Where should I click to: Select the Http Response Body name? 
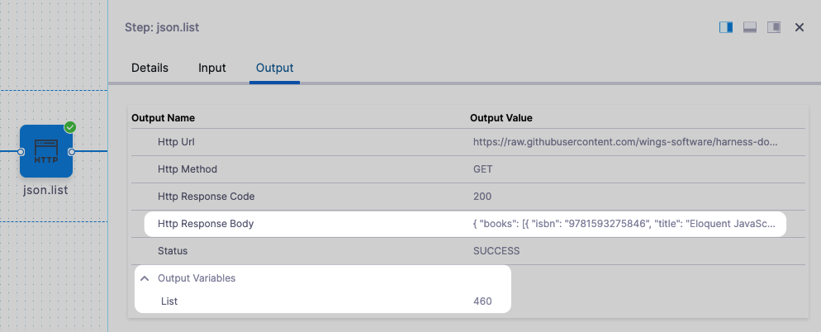(206, 223)
